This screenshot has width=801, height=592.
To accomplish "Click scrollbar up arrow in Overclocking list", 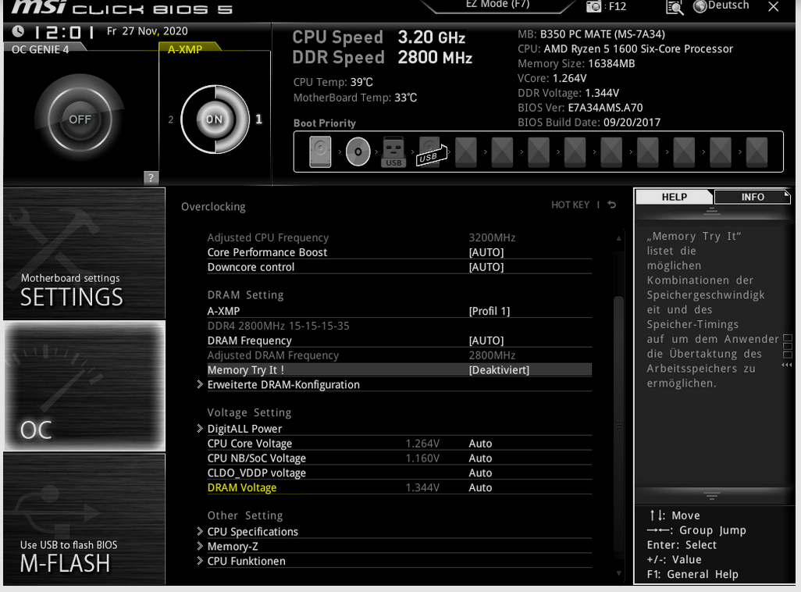I will coord(618,238).
